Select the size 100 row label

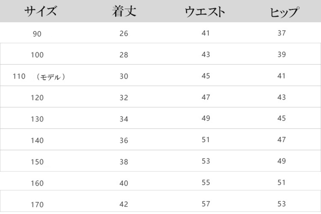pyautogui.click(x=37, y=55)
